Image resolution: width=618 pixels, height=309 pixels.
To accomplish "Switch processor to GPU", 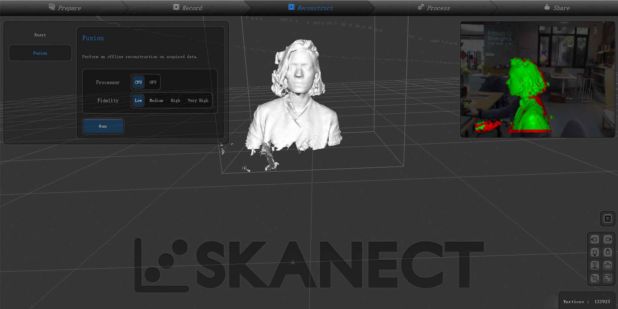I will coord(153,82).
